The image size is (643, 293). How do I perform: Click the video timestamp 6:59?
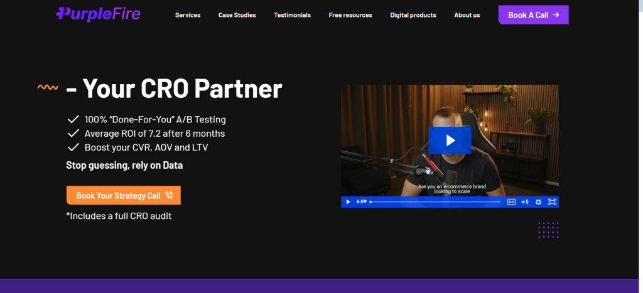(361, 202)
